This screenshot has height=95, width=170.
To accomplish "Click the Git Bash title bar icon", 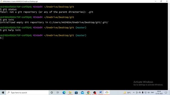I will 1,1.
